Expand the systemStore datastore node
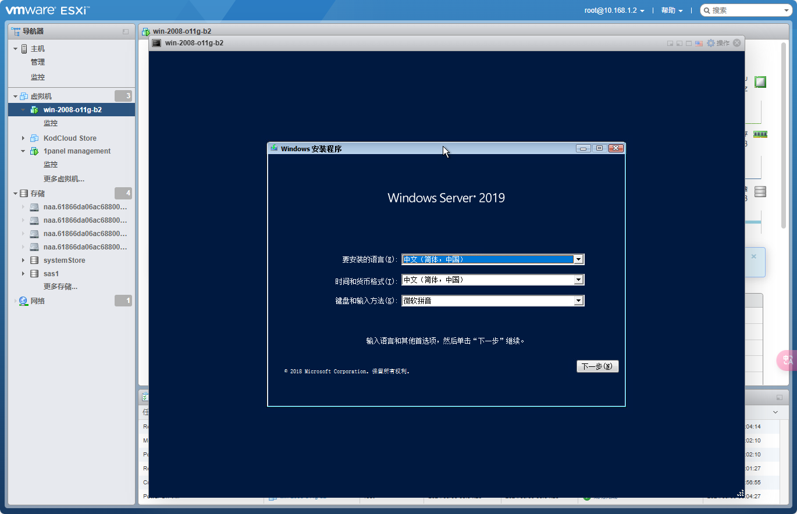This screenshot has width=797, height=514. pos(24,260)
